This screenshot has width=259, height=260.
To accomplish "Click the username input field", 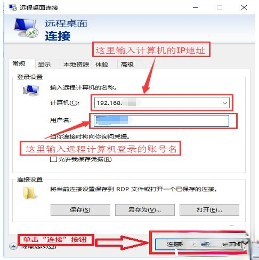I will point(161,121).
